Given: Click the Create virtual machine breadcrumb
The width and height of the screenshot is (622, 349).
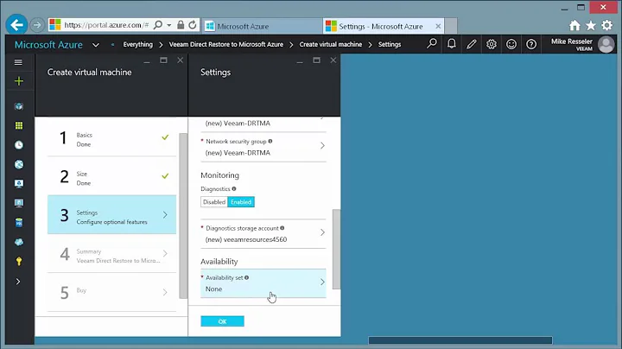Looking at the screenshot, I should click(x=330, y=44).
